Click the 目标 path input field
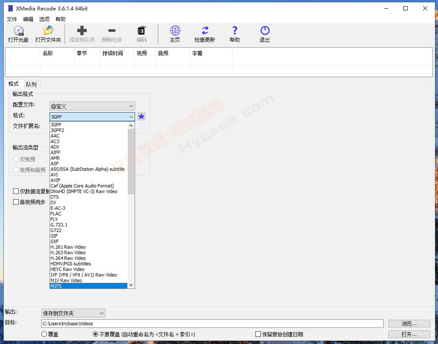The width and height of the screenshot is (438, 344). tap(212, 324)
